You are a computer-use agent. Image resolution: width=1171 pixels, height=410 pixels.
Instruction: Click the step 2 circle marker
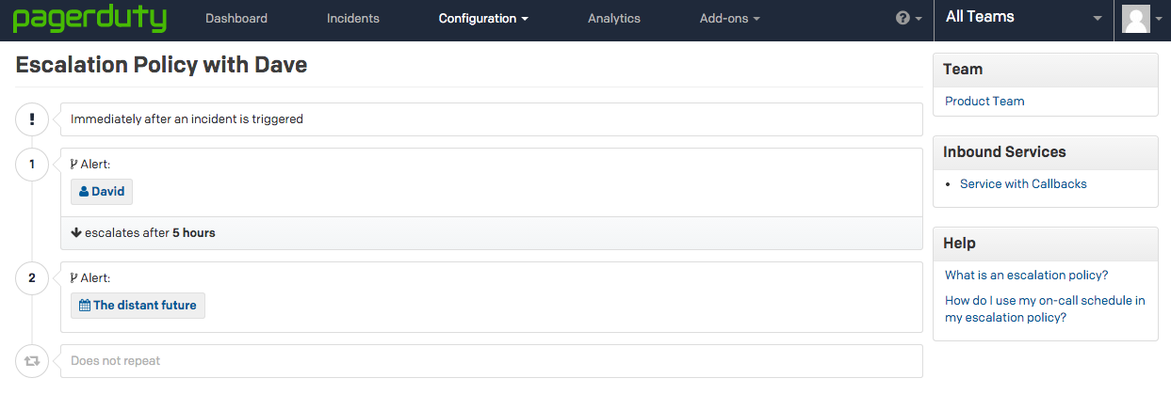[x=32, y=278]
